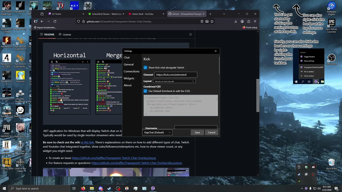Select Widgets in Settings sidebar

coord(129,78)
